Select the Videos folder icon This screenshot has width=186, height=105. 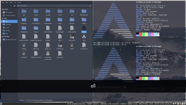(36, 28)
